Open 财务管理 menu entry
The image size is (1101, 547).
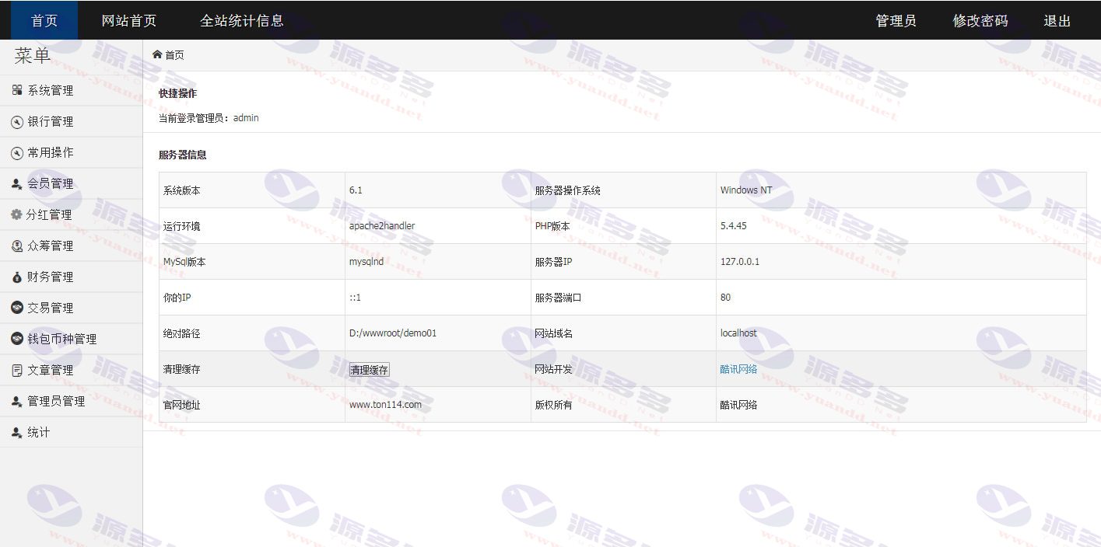click(71, 277)
